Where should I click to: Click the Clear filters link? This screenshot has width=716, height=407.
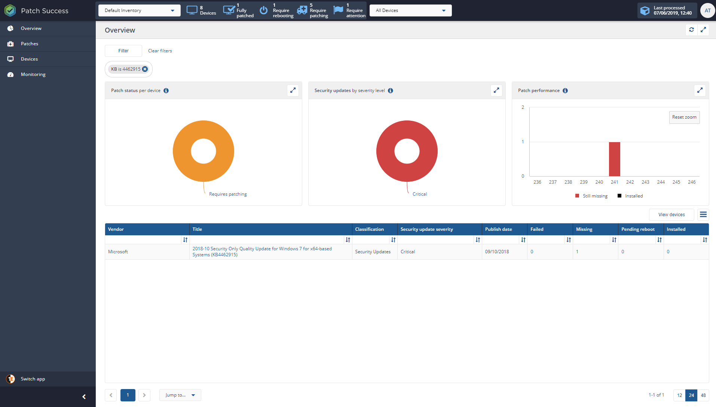(x=160, y=51)
